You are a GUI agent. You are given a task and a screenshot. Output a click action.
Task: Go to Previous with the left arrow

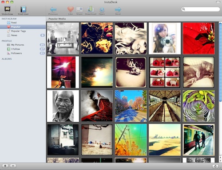(x=53, y=11)
